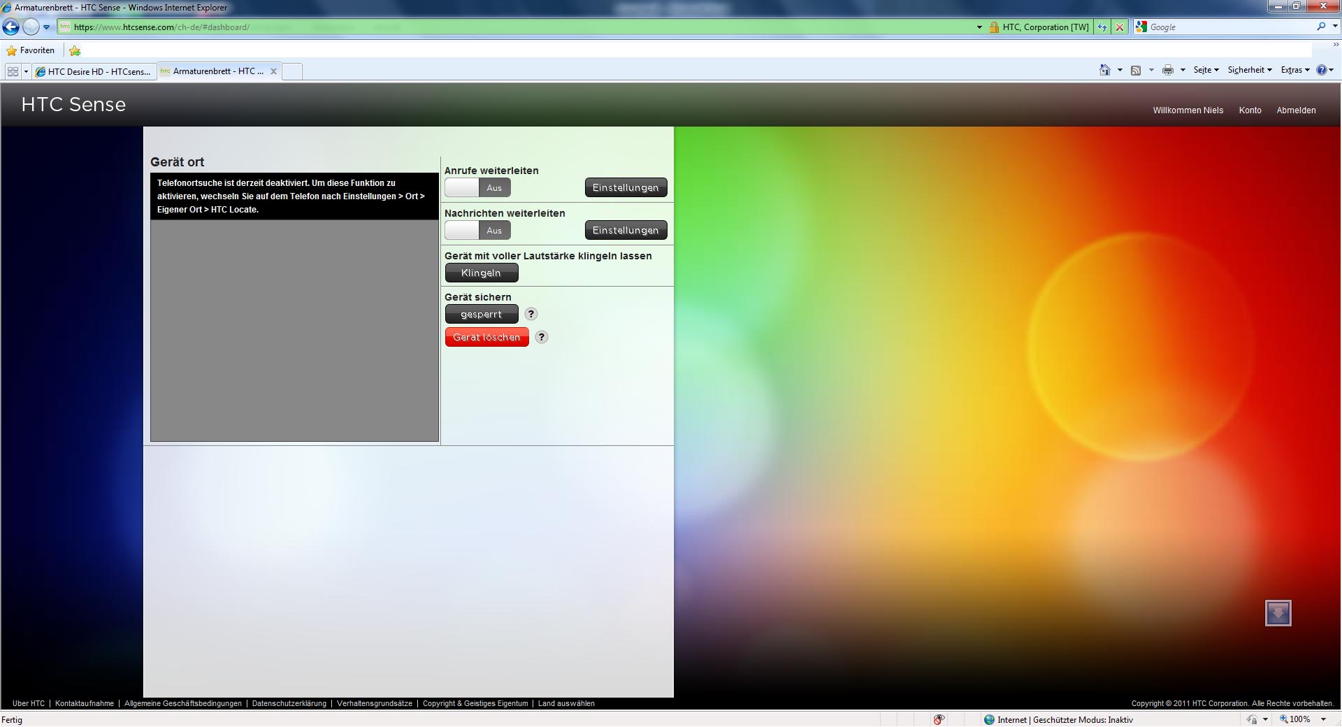Expand the Home icon dropdown arrow
This screenshot has height=727, width=1342.
click(1120, 70)
